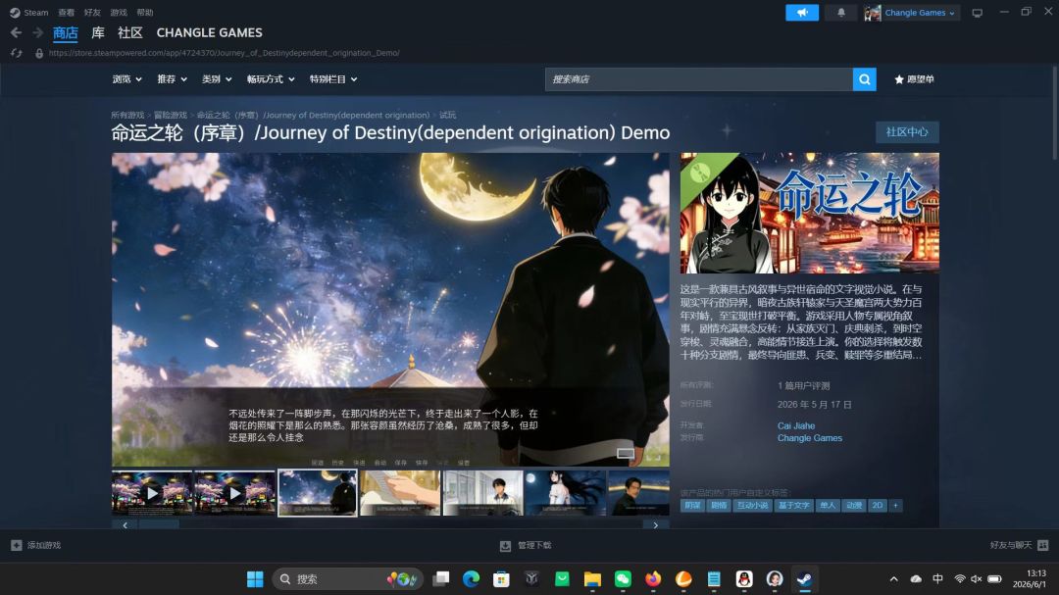Open Microsoft Edge from the taskbar

tap(471, 578)
